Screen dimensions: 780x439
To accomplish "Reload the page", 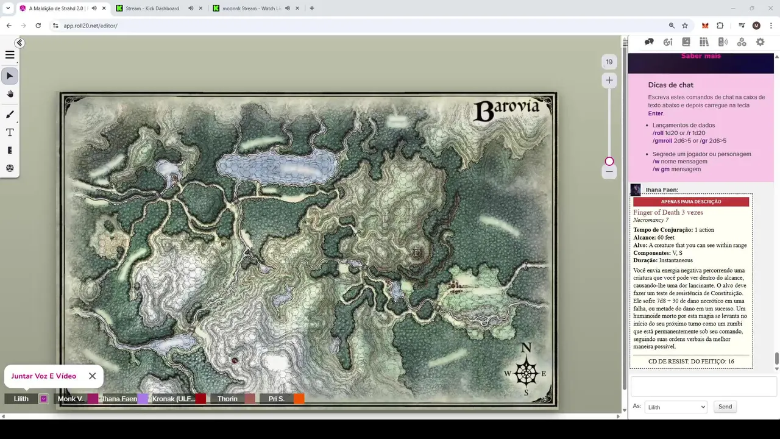I will 38,26.
